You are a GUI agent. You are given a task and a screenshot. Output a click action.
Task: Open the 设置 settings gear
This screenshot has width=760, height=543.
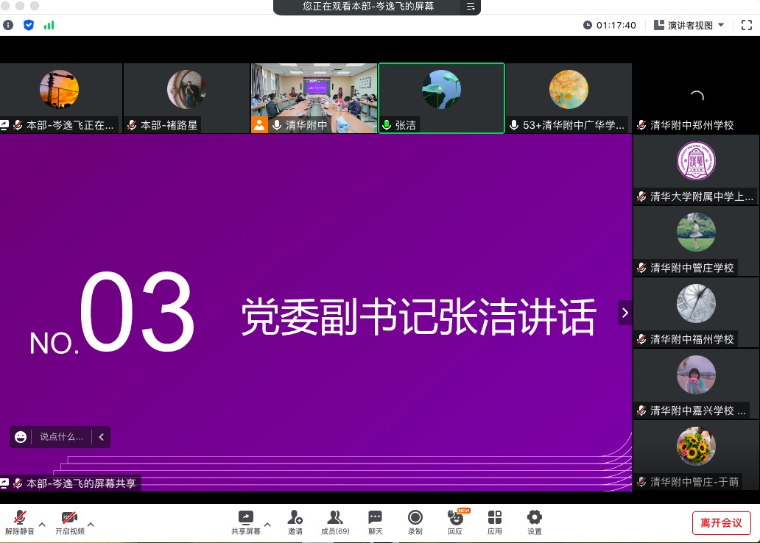pos(535,518)
